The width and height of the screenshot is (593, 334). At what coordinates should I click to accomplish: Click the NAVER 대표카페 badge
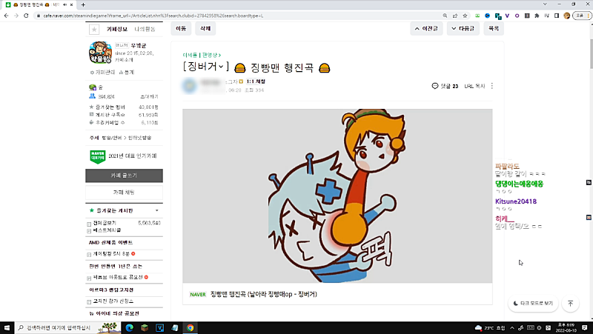tap(98, 156)
